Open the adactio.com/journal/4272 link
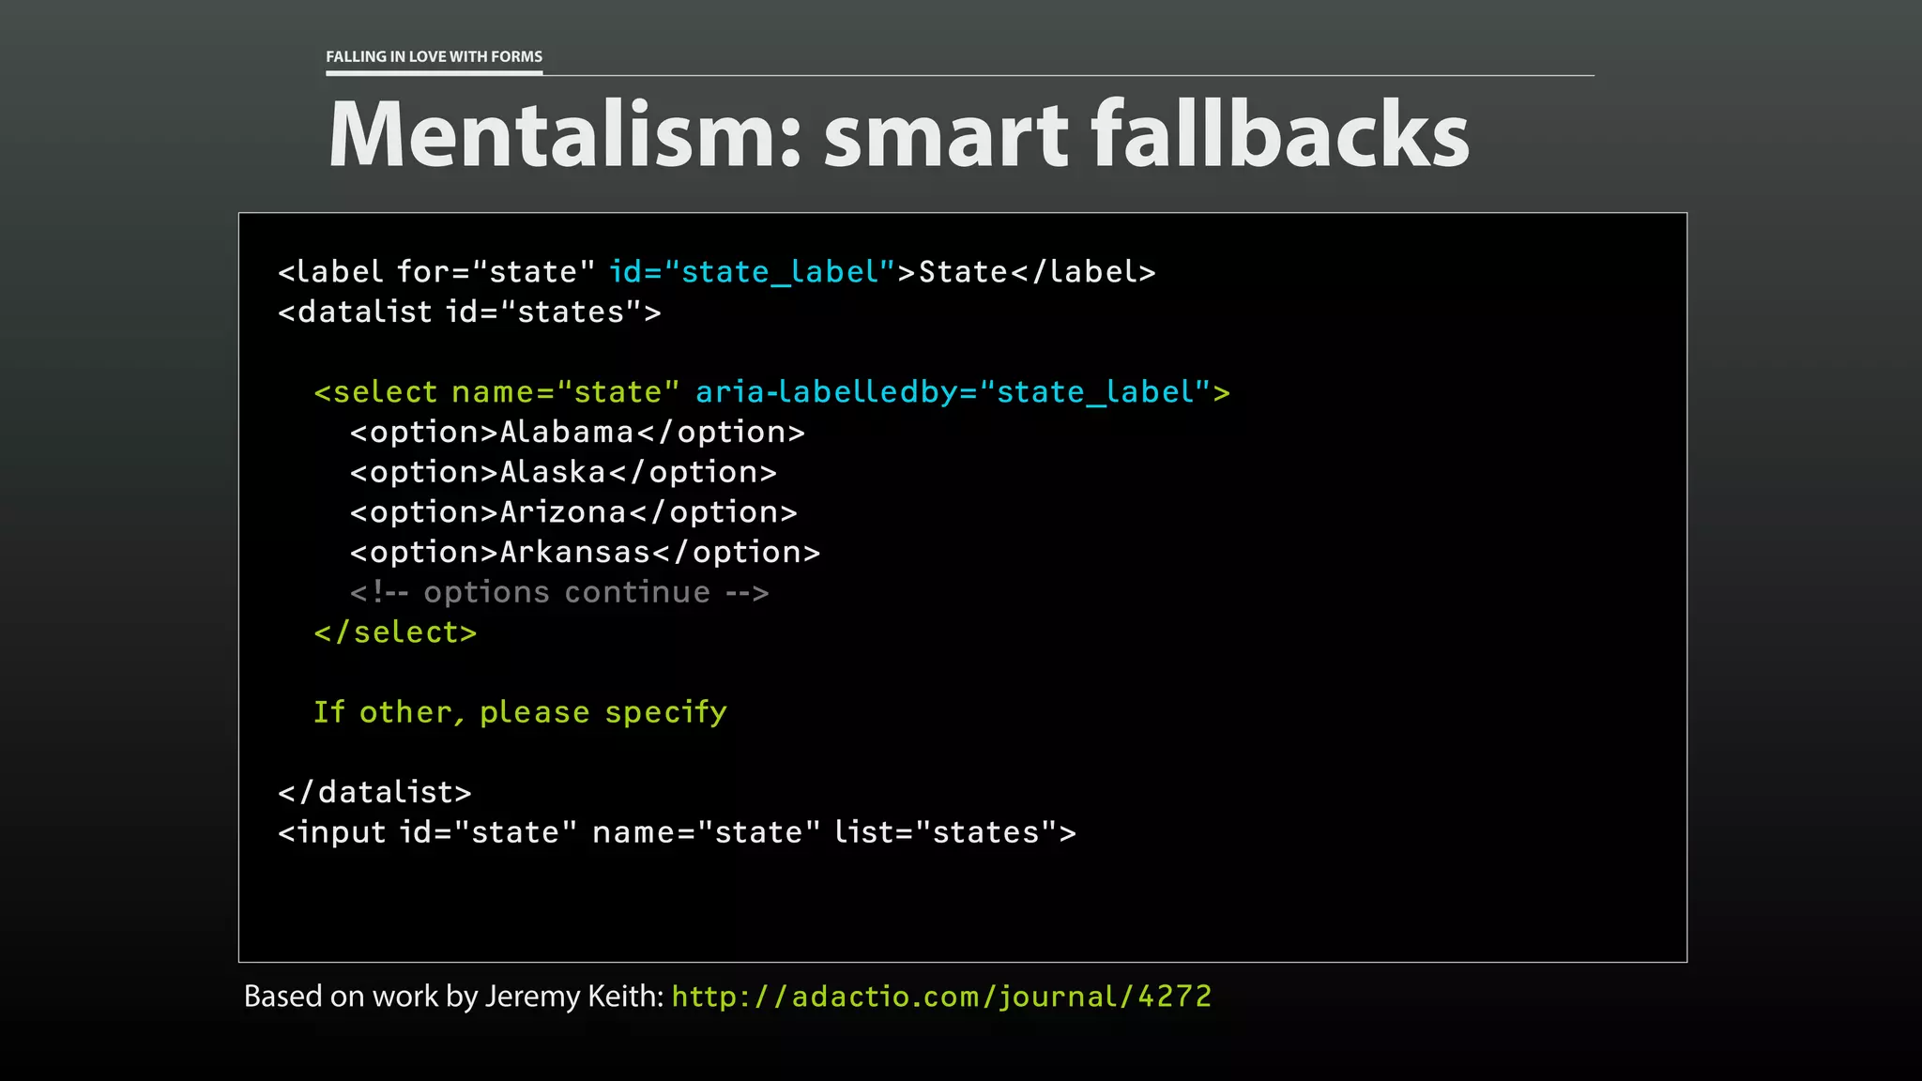1922x1081 pixels. pos(941,997)
